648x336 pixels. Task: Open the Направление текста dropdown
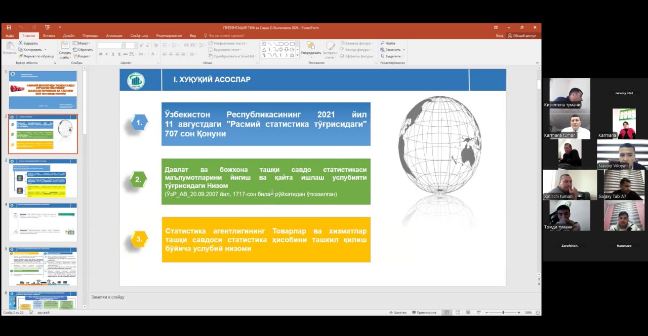point(227,43)
